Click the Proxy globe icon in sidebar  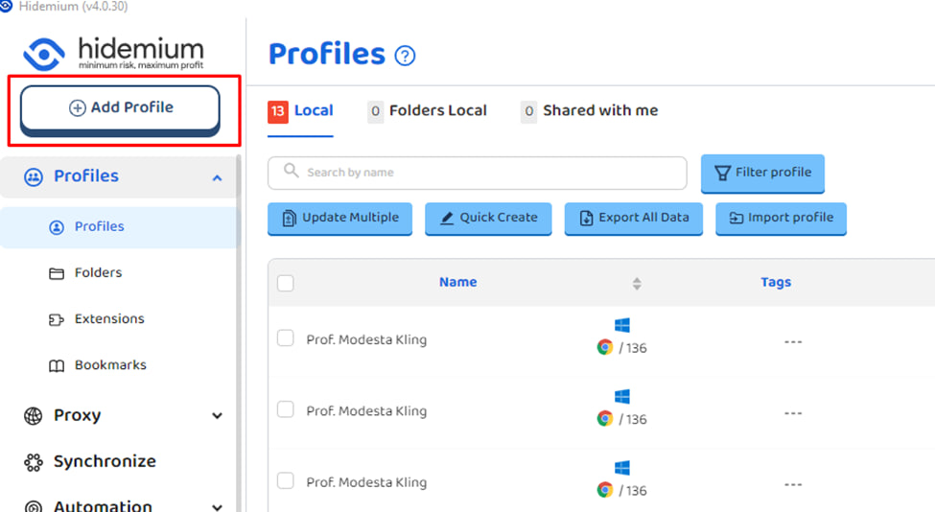34,415
